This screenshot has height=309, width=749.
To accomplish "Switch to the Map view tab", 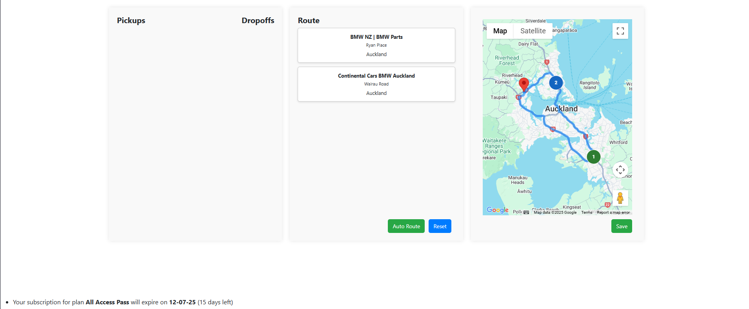I will coord(500,31).
